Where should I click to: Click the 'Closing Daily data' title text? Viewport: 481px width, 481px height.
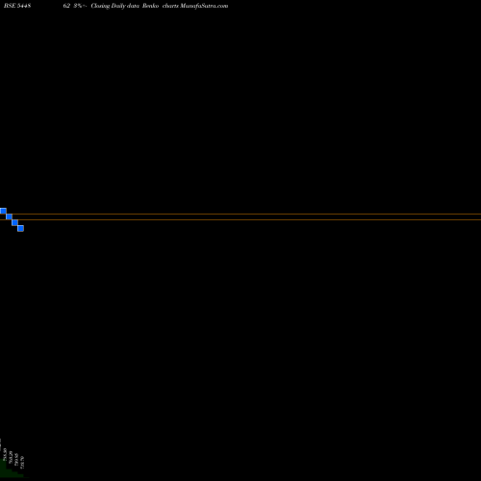coord(114,6)
